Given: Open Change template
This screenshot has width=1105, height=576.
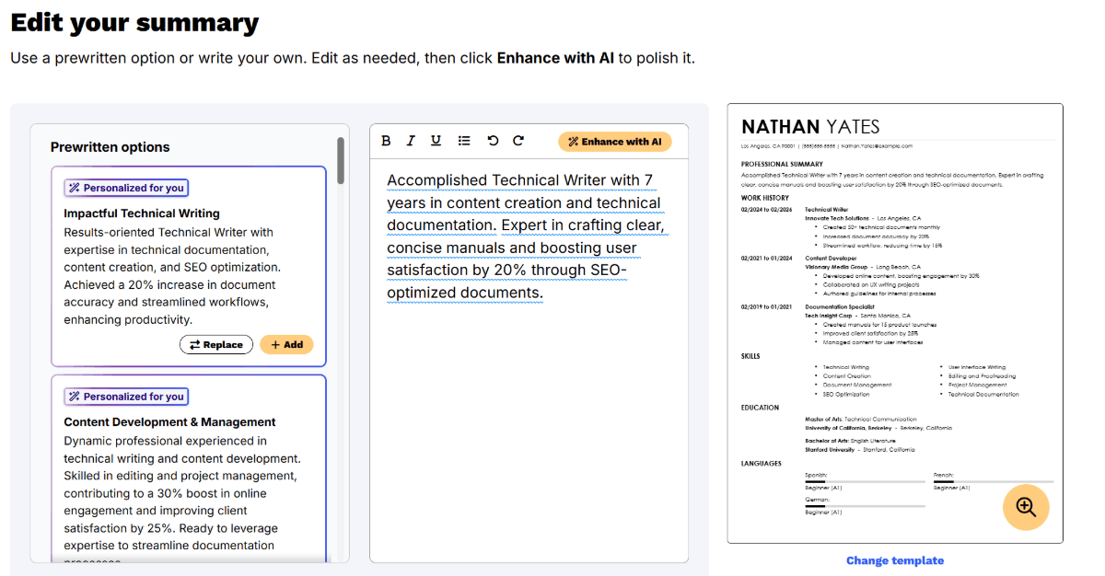Looking at the screenshot, I should 894,560.
